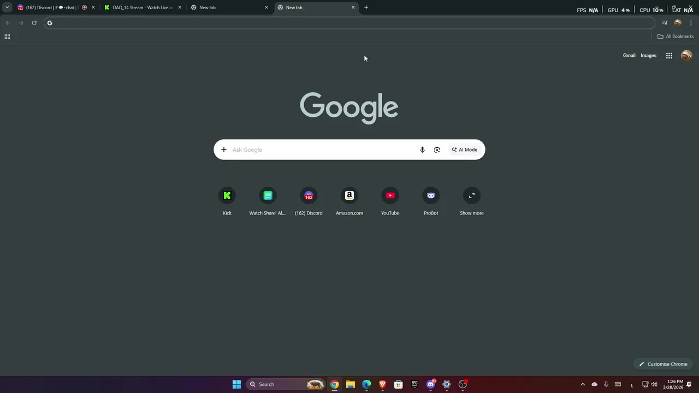Reload the current page

point(34,23)
